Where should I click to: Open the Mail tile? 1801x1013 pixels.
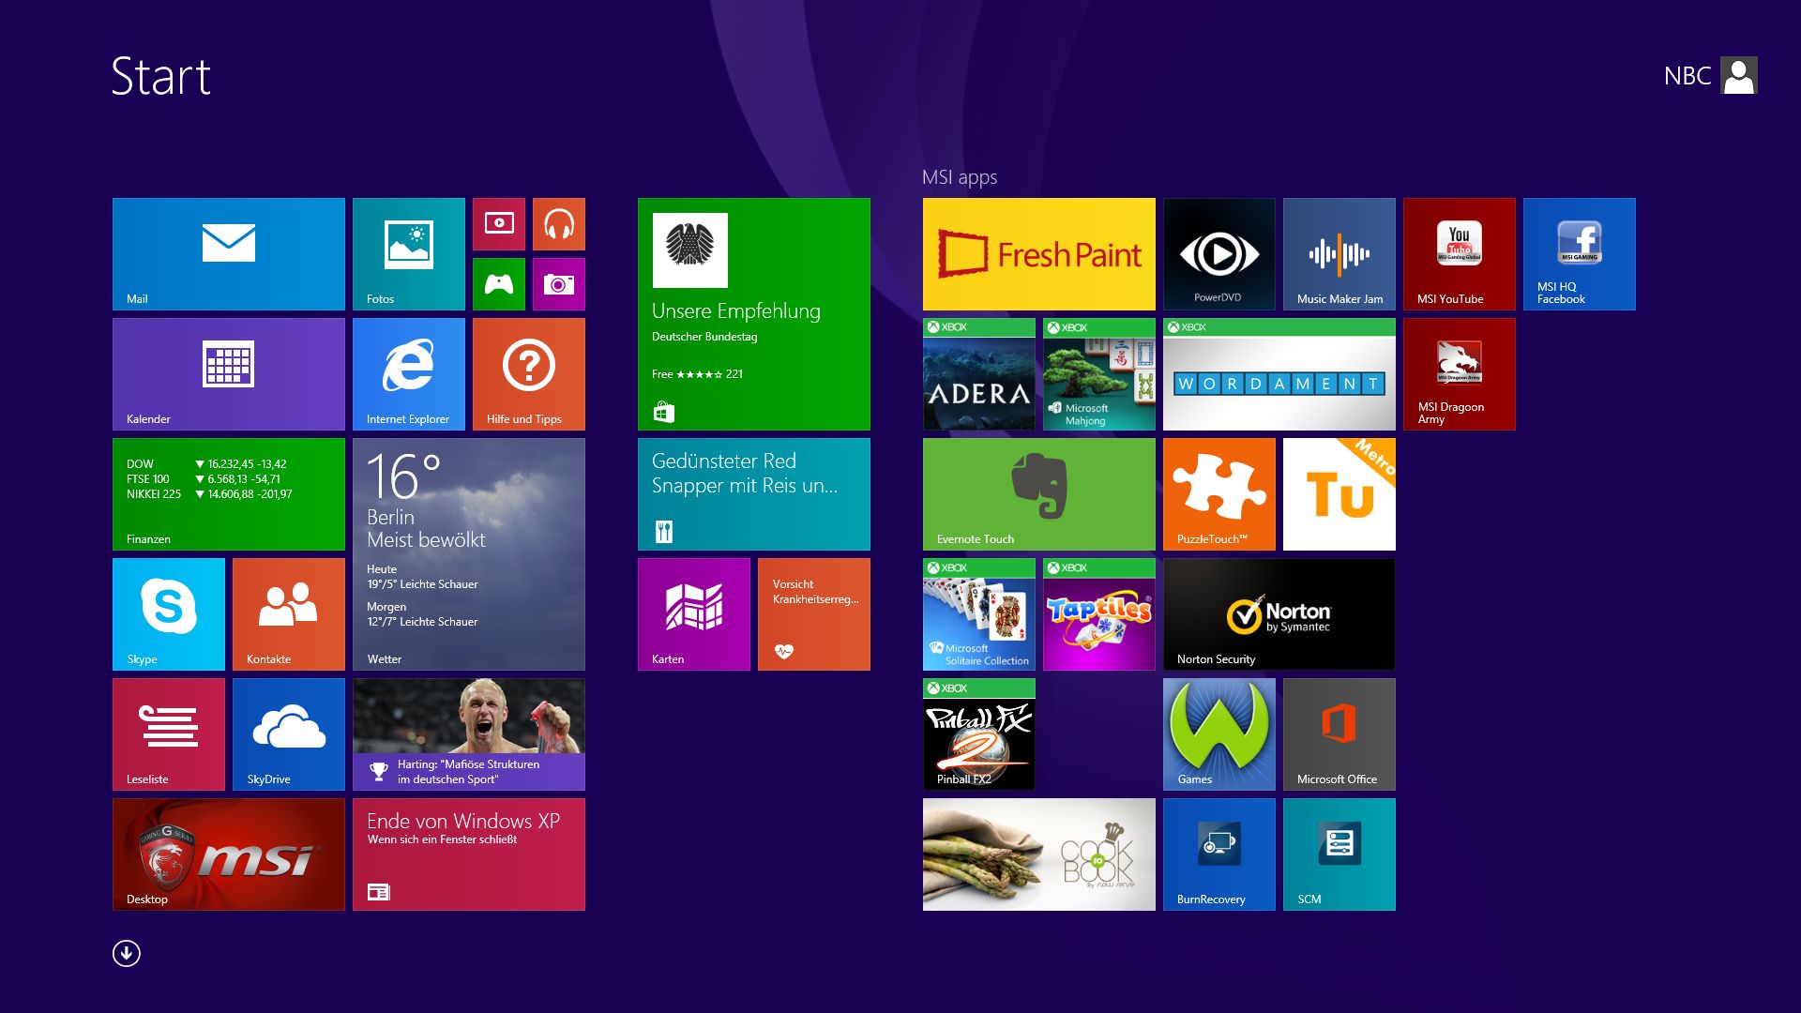tap(228, 253)
